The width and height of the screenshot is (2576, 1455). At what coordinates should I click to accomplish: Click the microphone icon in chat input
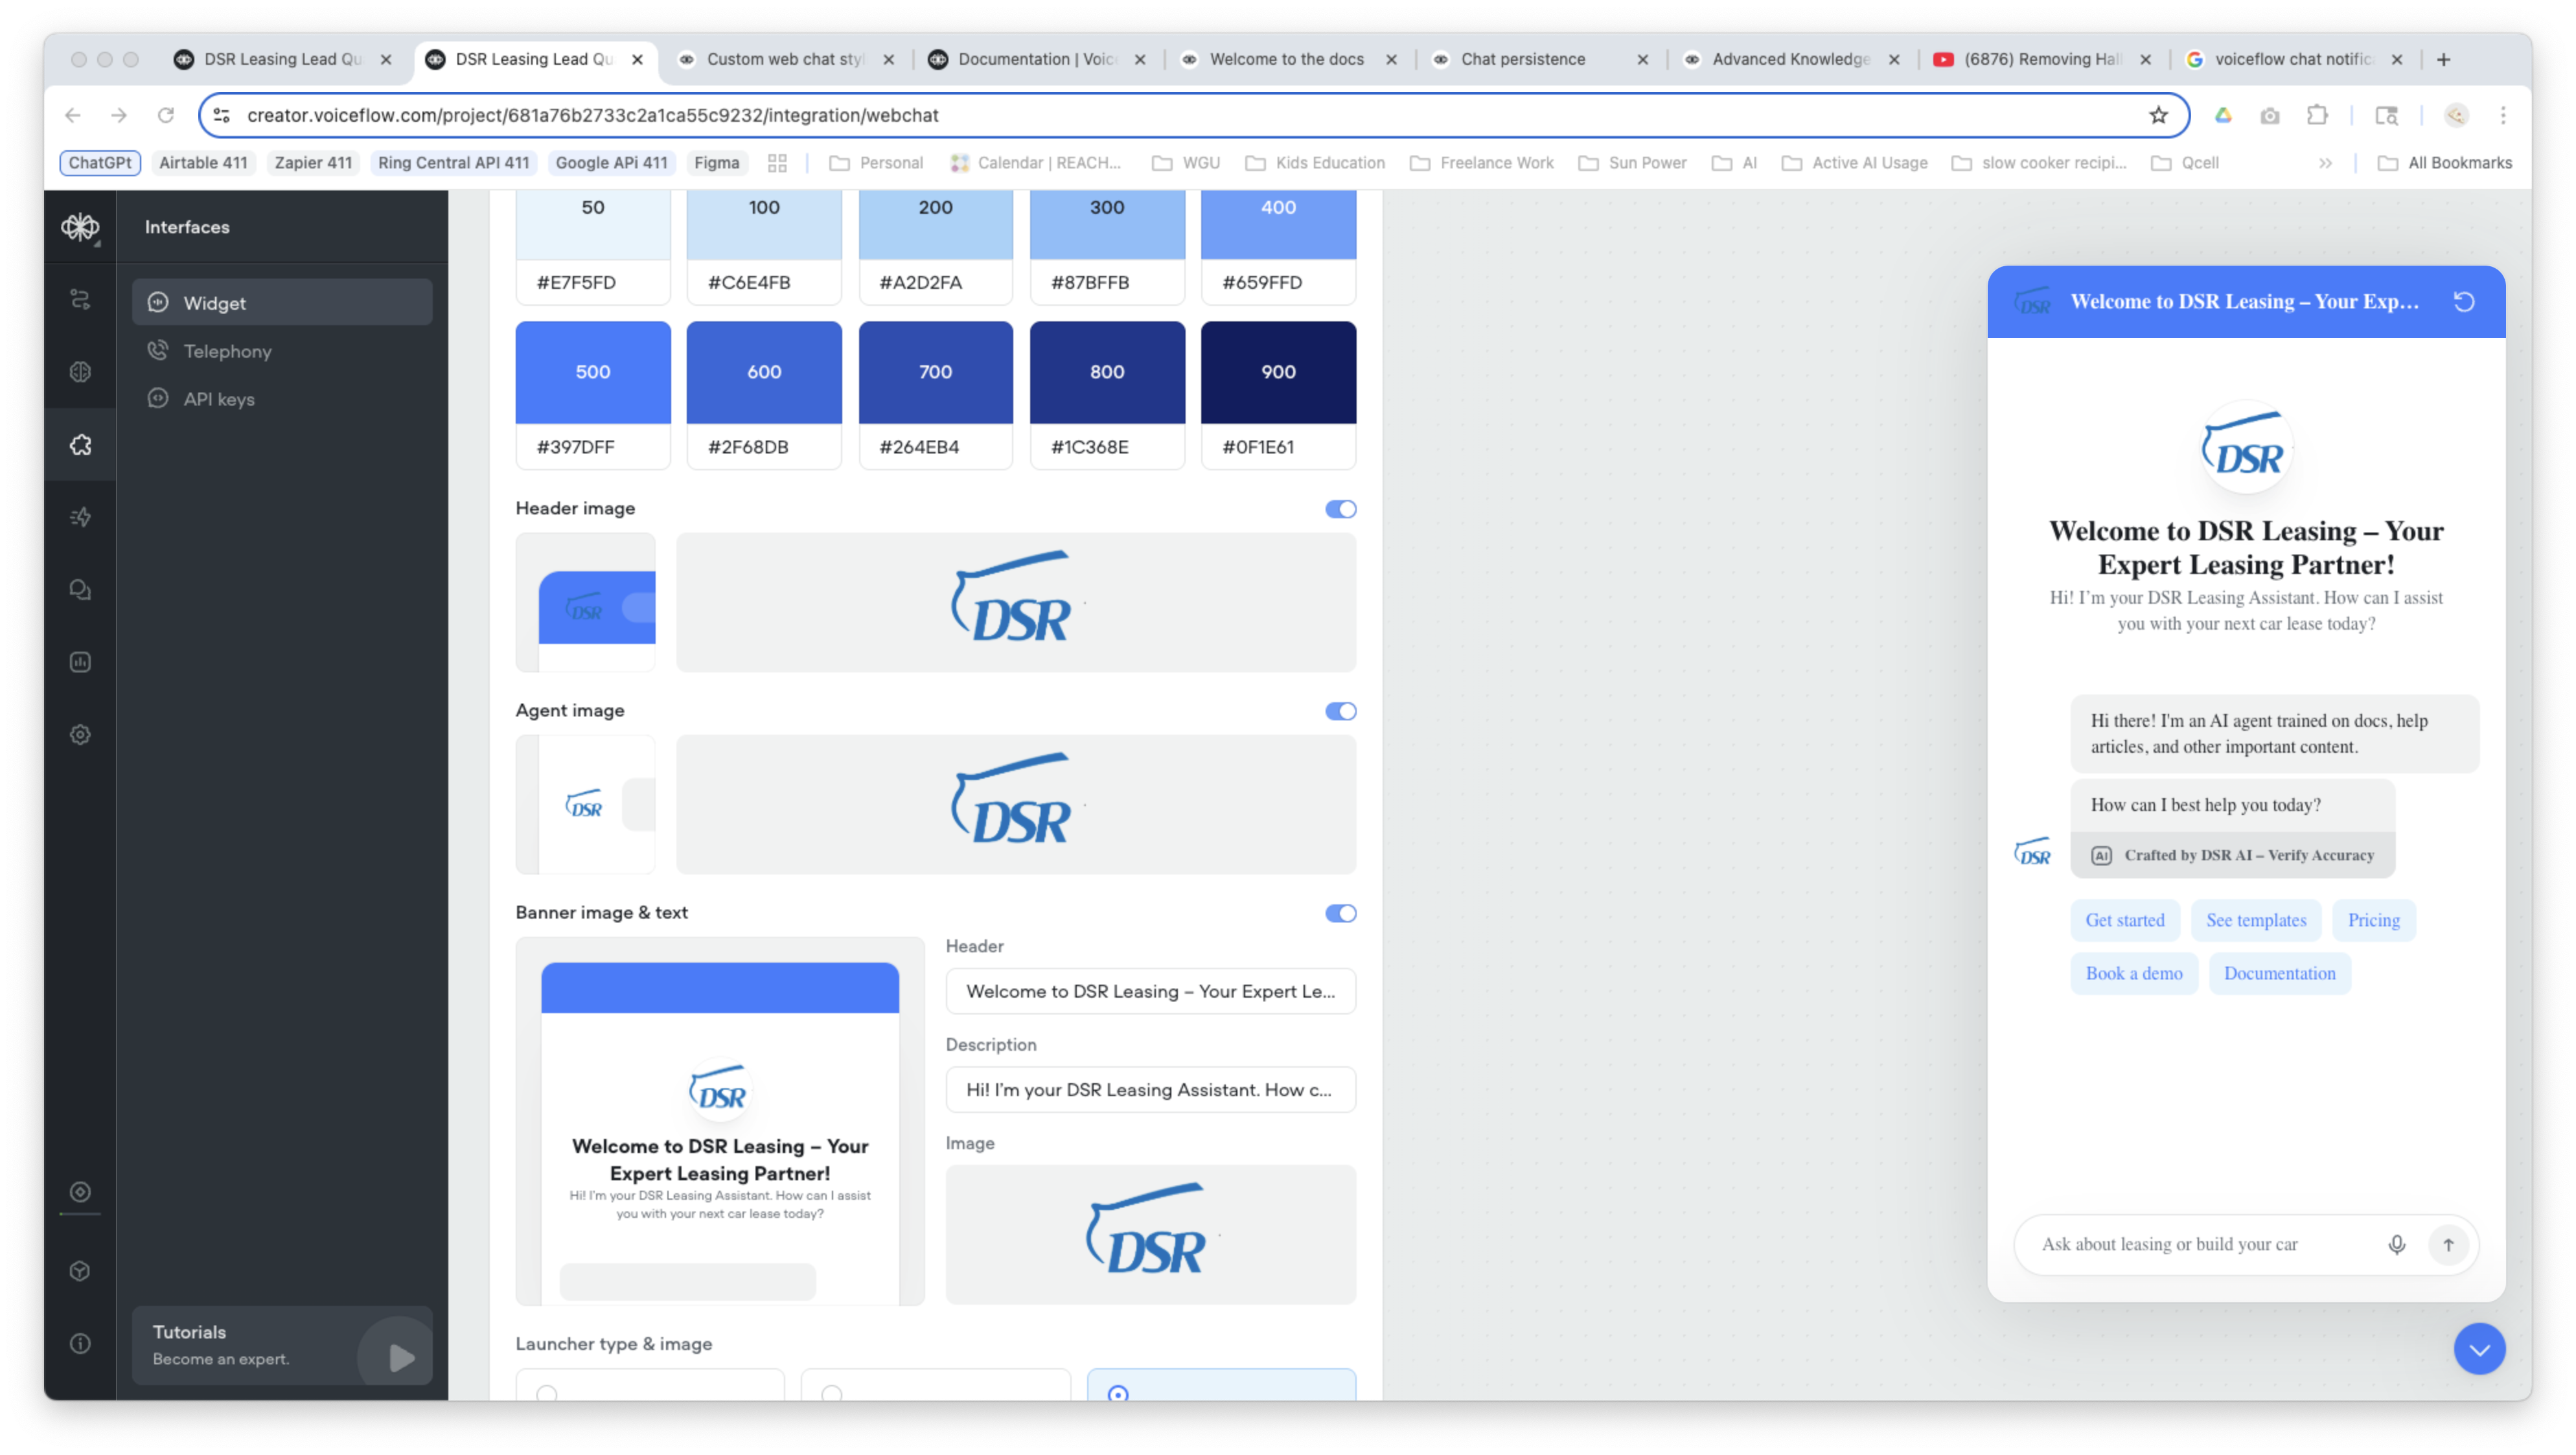[2396, 1244]
